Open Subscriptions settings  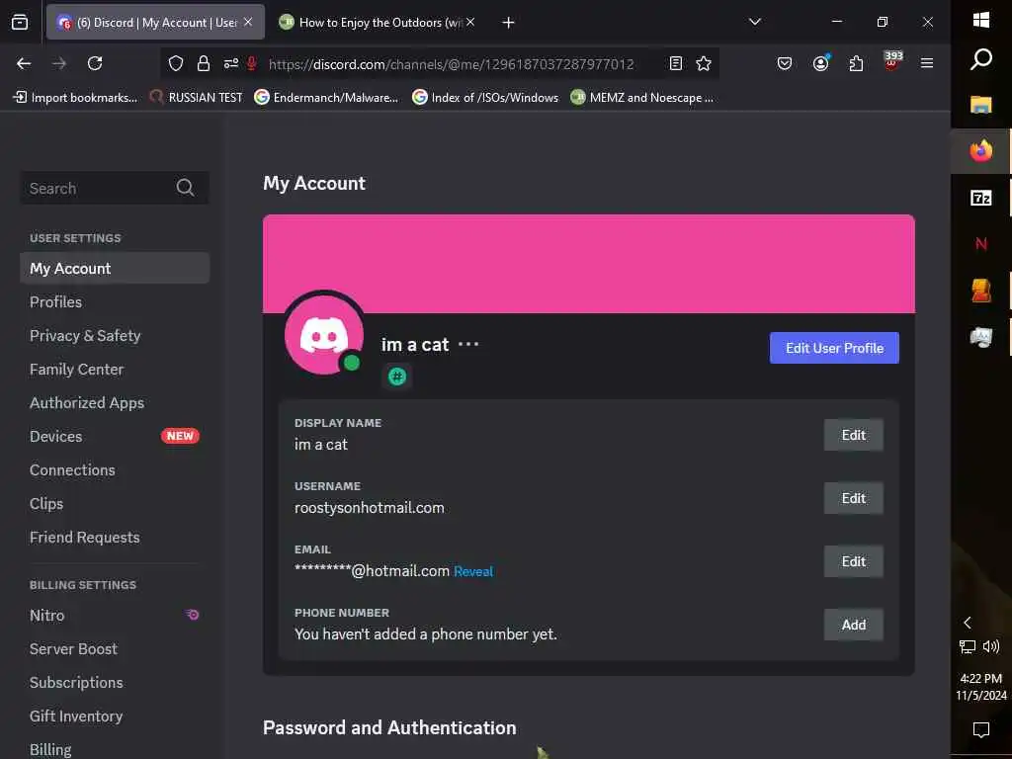115,682
